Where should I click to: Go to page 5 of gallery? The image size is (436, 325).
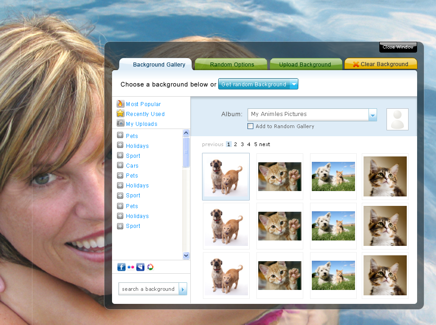(256, 144)
